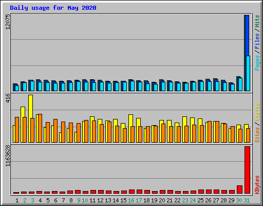This screenshot has height=206, width=263.
Task: Click day 15 on the x-axis
Action: pyautogui.click(x=123, y=200)
